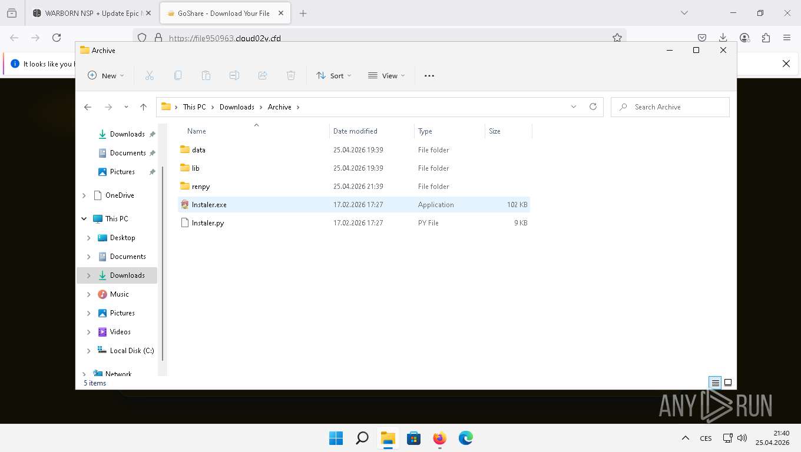801x452 pixels.
Task: Open Windows Start menu
Action: pos(336,438)
